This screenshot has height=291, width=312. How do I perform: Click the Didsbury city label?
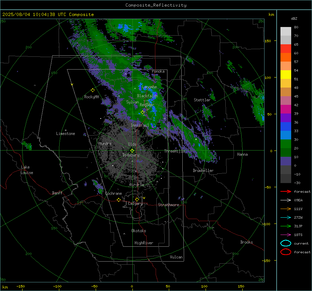point(131,155)
